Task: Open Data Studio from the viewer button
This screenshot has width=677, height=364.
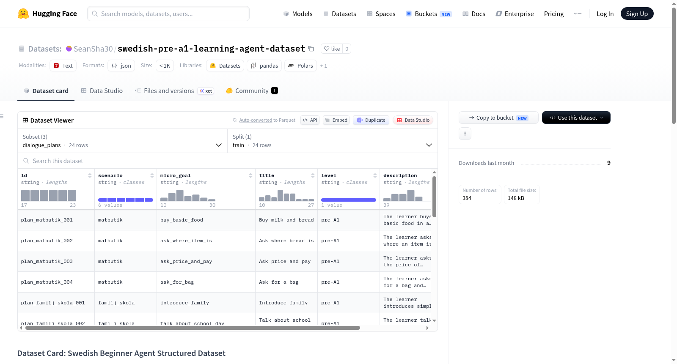Action: (413, 120)
